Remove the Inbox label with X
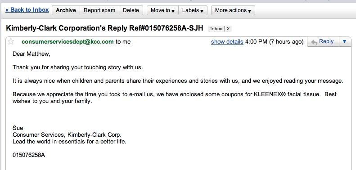The image size is (356, 170). tap(228, 29)
